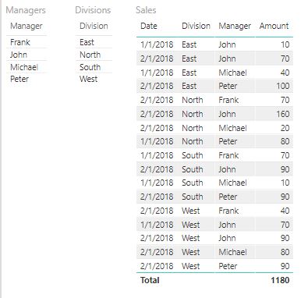Viewport: 308px width, 298px height.
Task: Select the North John row with amount 160
Action: click(214, 114)
